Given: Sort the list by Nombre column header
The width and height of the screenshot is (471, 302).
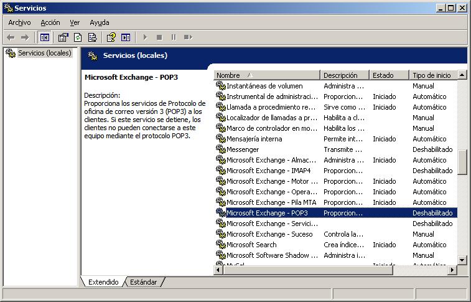Looking at the screenshot, I should pyautogui.click(x=267, y=75).
